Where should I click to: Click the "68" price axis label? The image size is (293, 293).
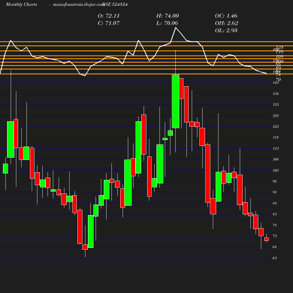[275, 247]
